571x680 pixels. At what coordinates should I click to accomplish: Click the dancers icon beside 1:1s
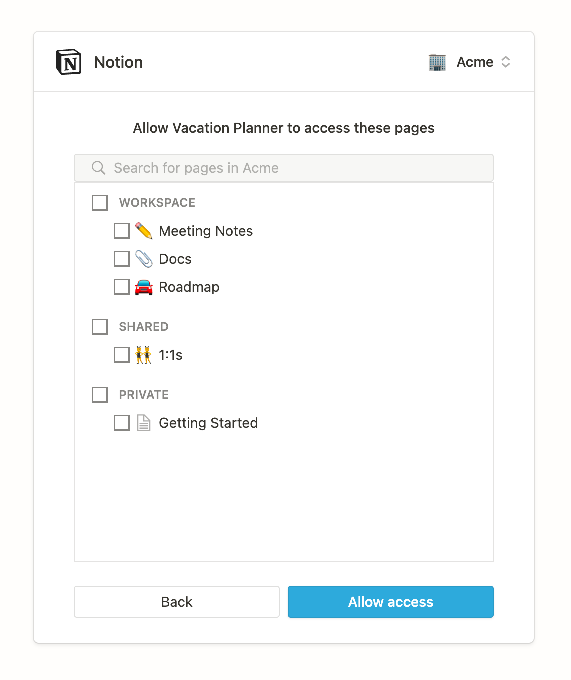coord(144,355)
